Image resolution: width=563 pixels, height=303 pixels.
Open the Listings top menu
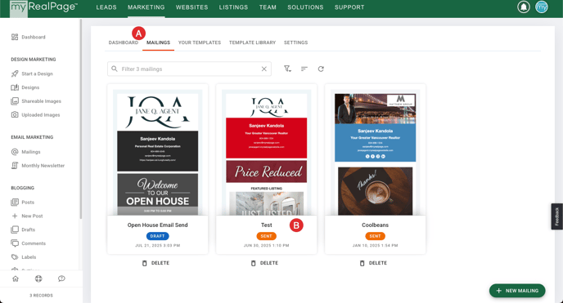(233, 7)
